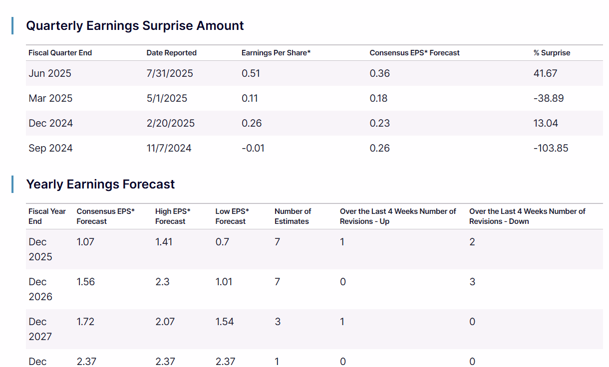Click the Number of Estimates column header

(x=293, y=216)
